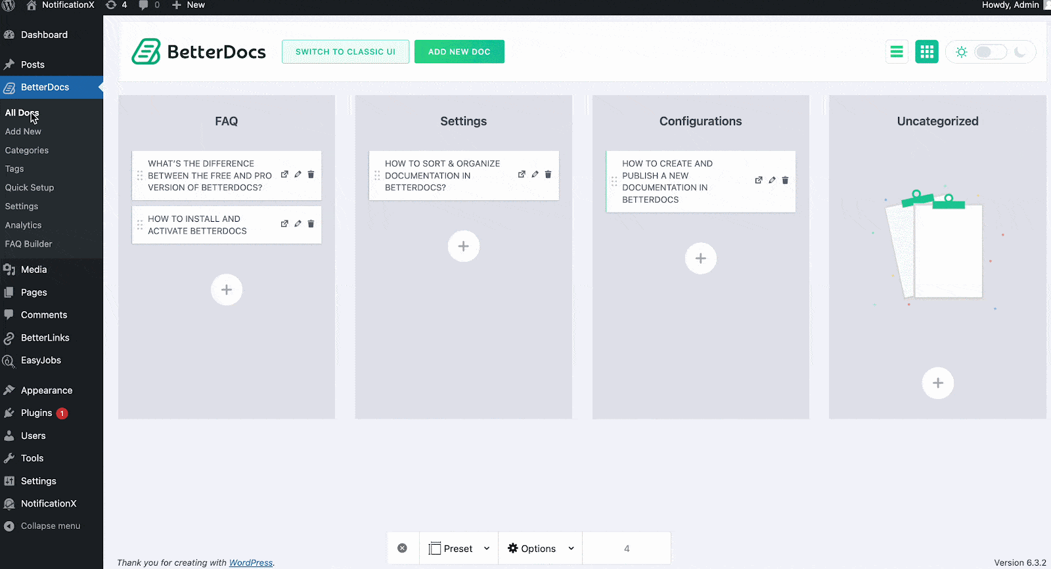Open Tags submenu item
1051x569 pixels.
[14, 169]
